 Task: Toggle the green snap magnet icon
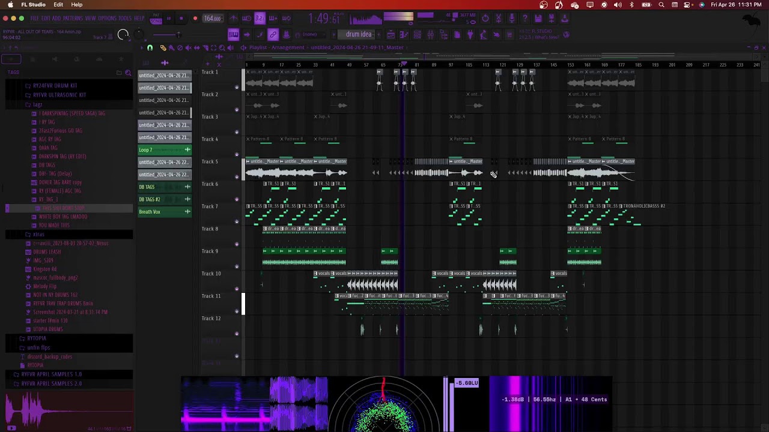click(x=150, y=47)
